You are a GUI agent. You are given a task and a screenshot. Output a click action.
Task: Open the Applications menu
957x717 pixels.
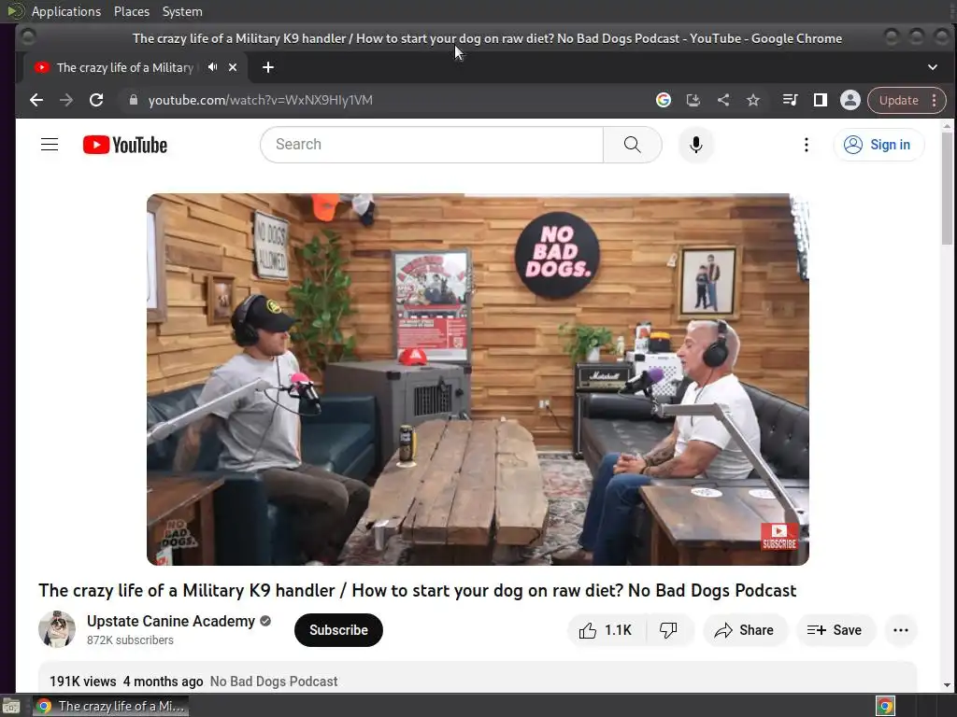(x=66, y=11)
